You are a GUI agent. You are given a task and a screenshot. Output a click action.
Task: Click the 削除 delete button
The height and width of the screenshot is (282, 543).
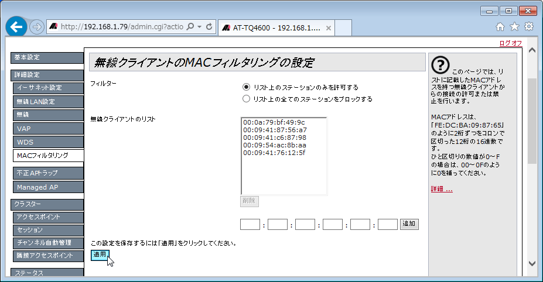(x=250, y=201)
